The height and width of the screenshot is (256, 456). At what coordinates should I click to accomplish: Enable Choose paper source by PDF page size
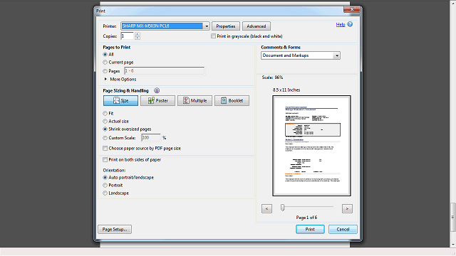(105, 149)
